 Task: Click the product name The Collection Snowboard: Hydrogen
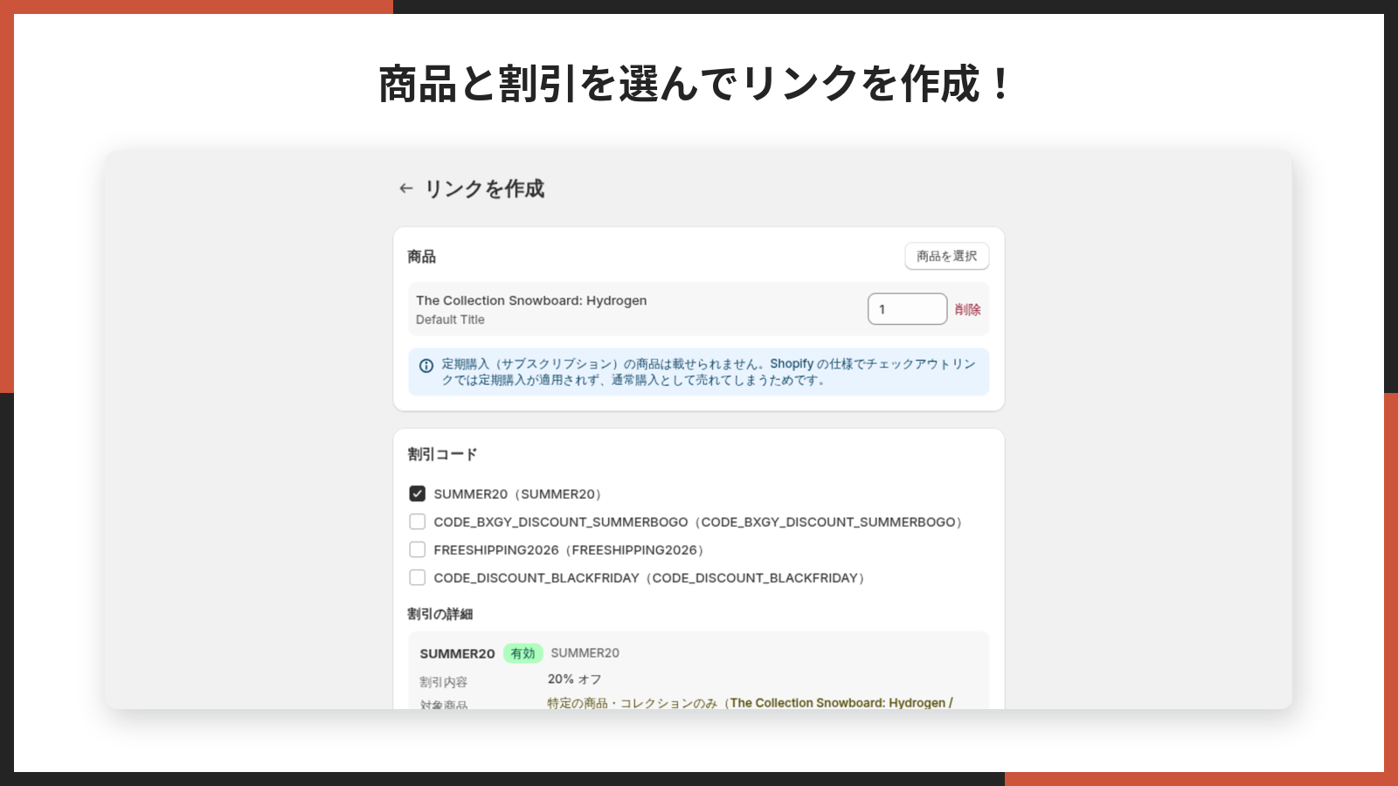click(531, 300)
